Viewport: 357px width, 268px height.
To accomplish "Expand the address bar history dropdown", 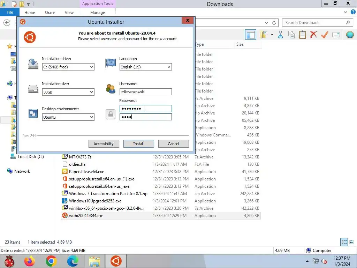I will point(266,23).
